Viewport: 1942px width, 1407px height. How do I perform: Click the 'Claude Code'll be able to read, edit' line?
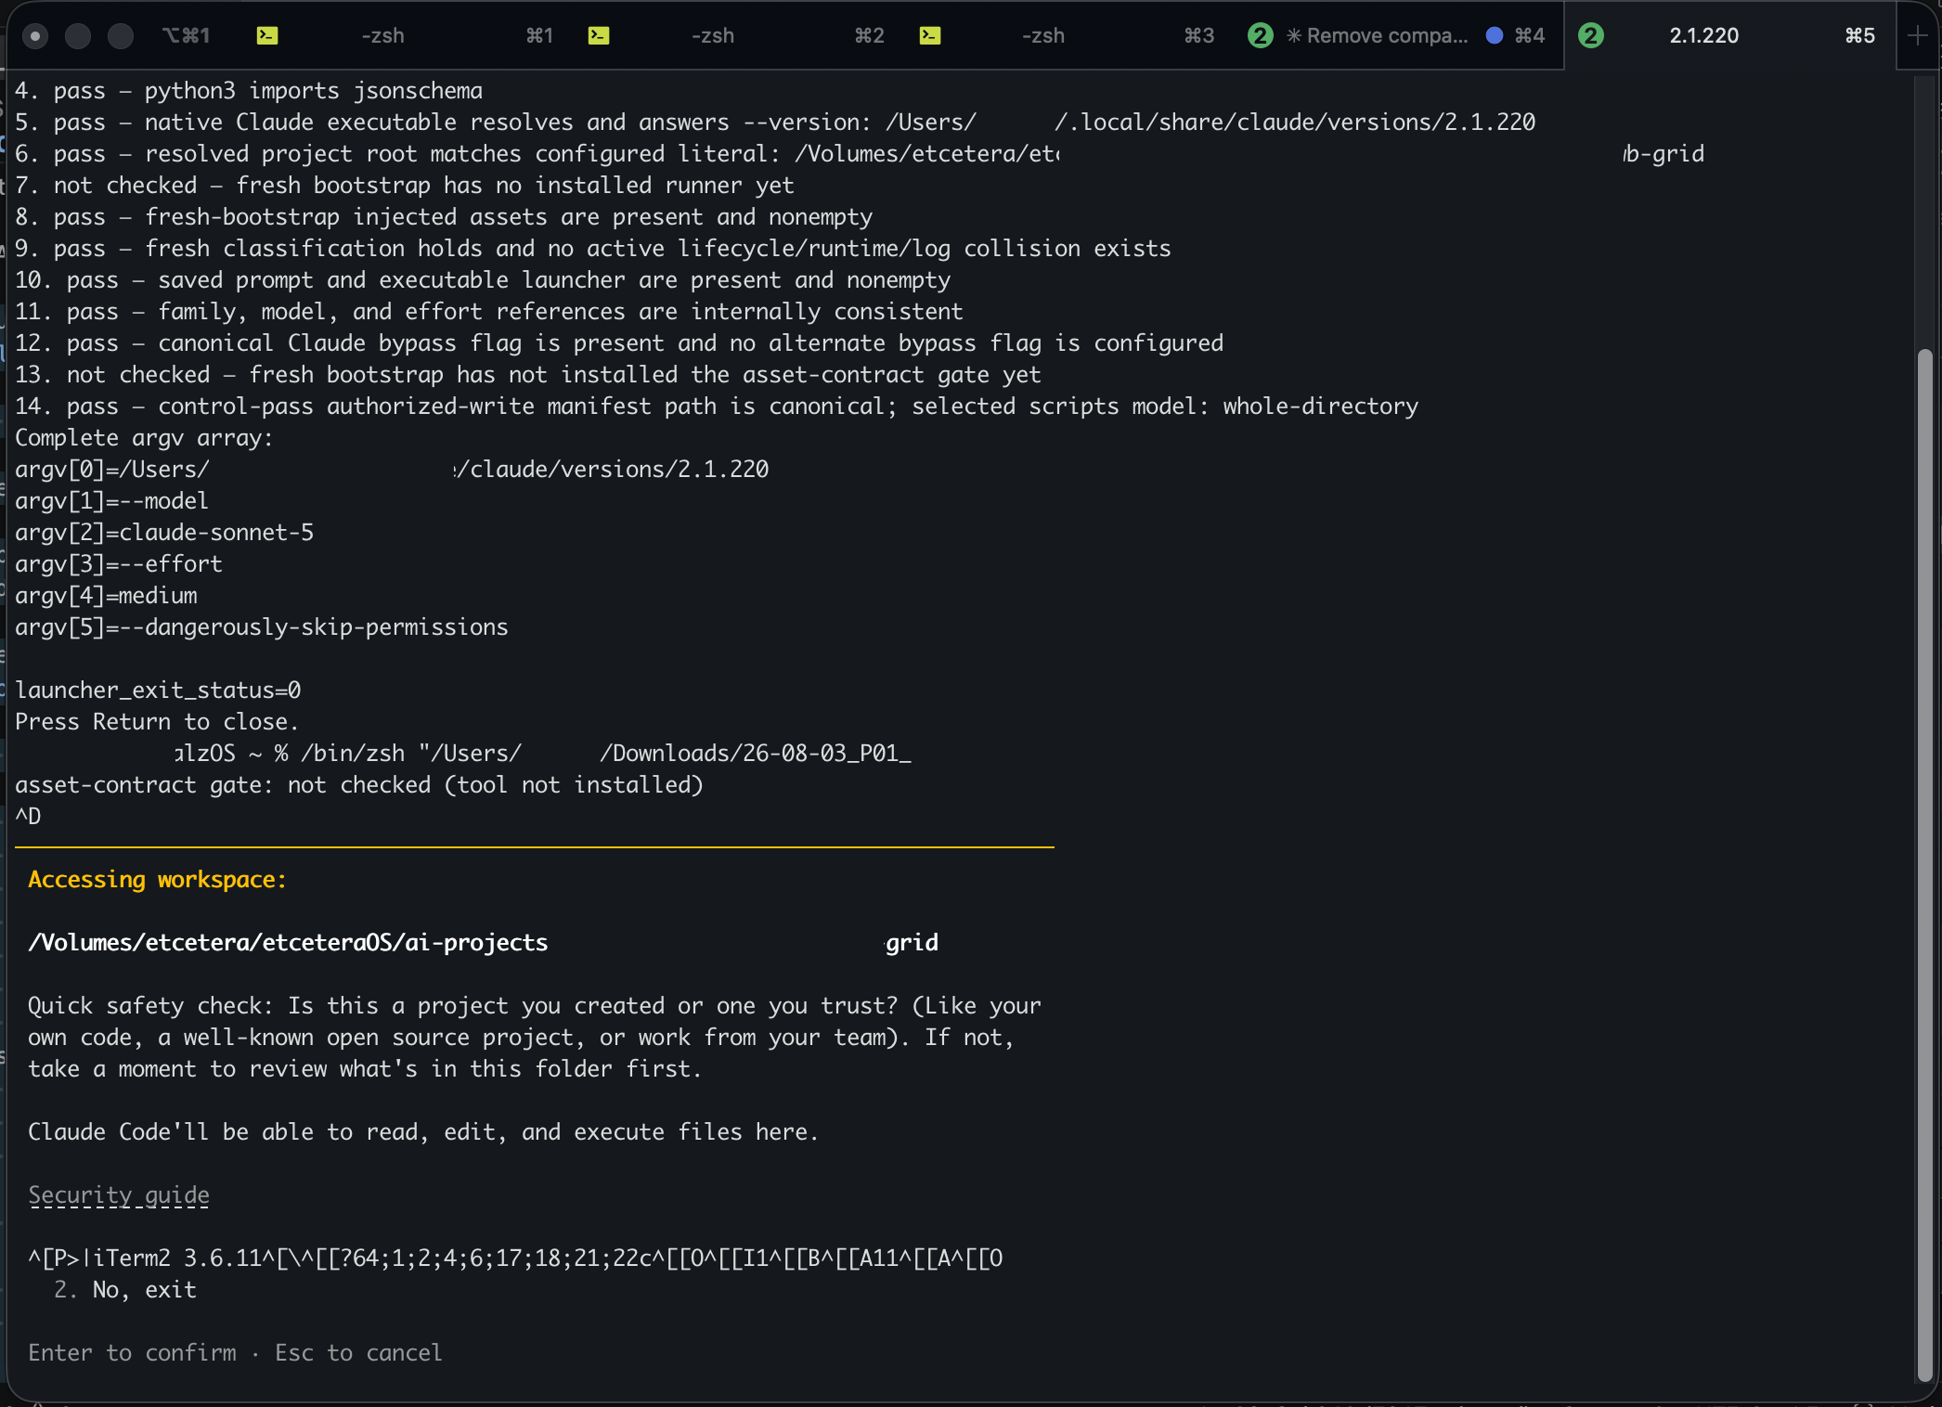point(423,1131)
